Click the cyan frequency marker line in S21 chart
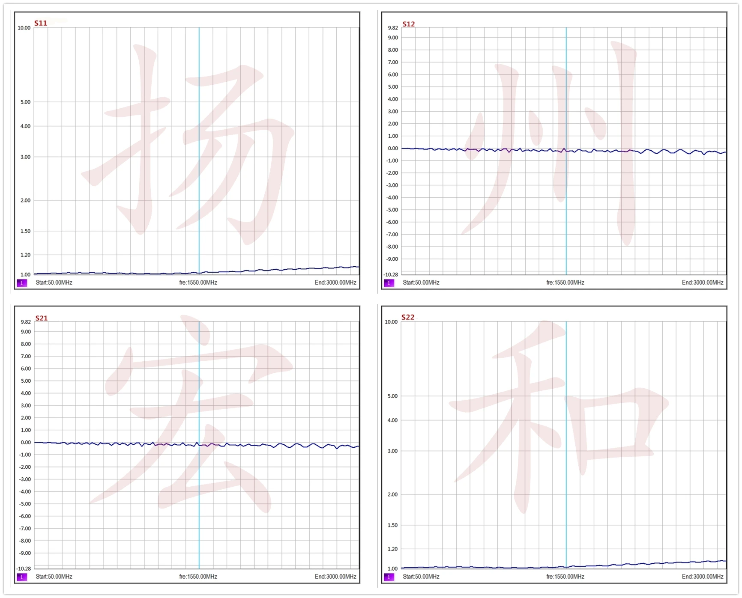 coord(199,445)
